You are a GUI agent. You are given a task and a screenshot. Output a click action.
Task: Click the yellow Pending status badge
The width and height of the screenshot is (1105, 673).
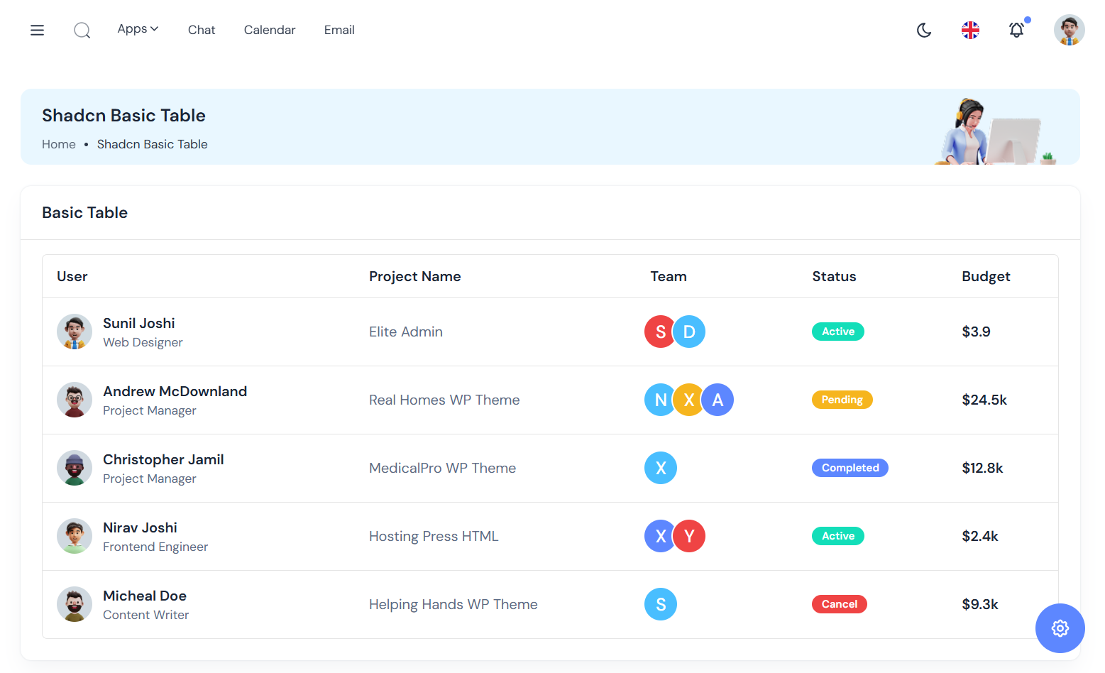click(x=842, y=400)
